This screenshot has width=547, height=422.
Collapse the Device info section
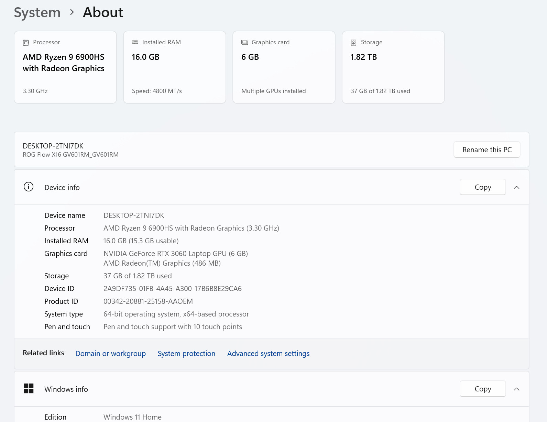[516, 187]
